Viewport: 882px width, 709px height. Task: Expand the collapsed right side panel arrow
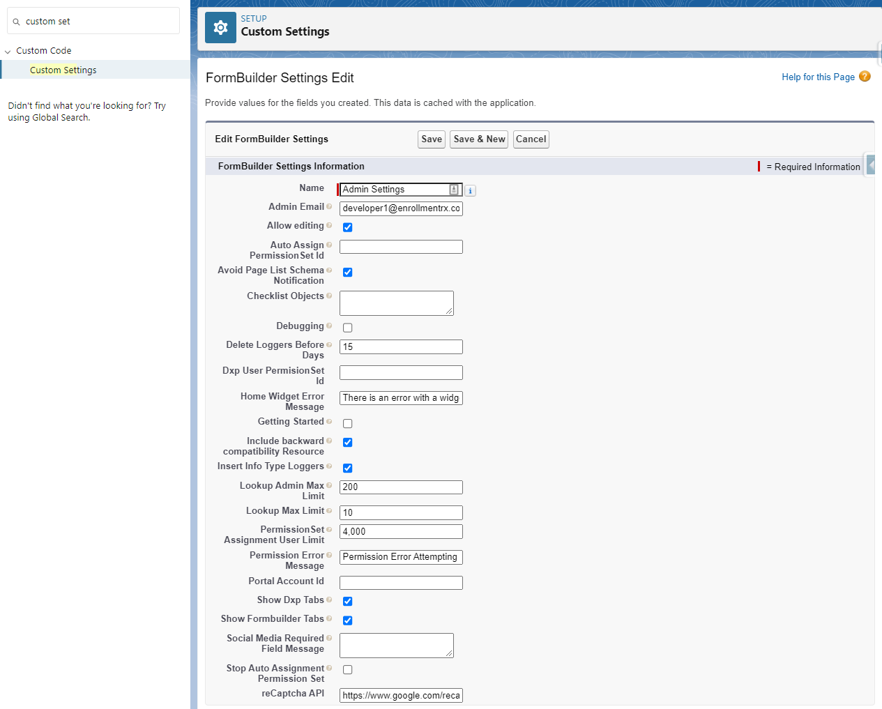(x=870, y=165)
